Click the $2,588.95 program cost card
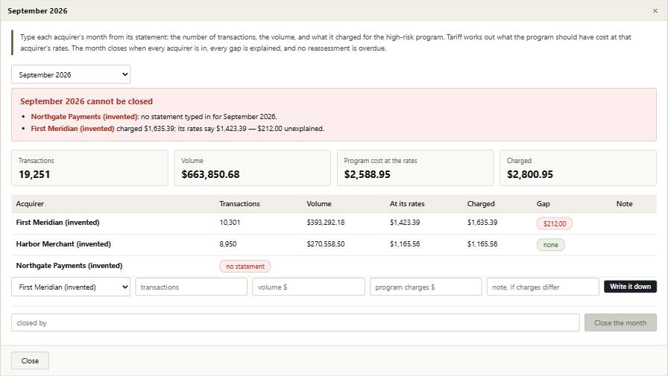This screenshot has width=668, height=376. click(x=415, y=168)
